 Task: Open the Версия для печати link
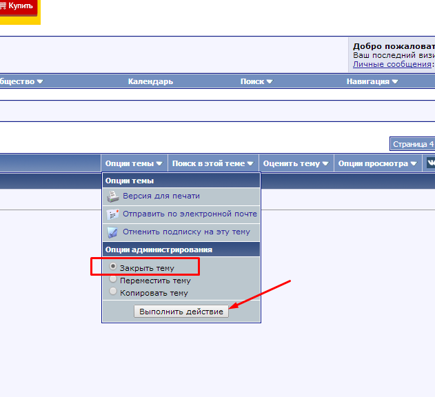click(x=161, y=196)
